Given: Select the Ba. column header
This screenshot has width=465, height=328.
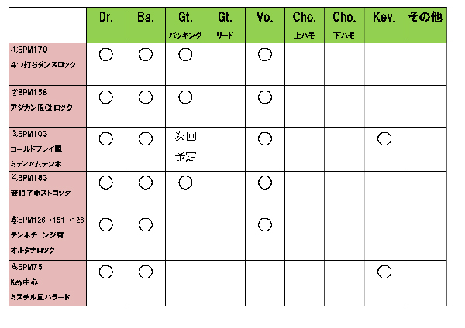Looking at the screenshot, I should tap(145, 17).
